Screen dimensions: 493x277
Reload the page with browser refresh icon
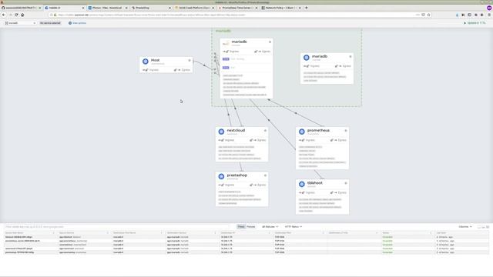coord(16,15)
